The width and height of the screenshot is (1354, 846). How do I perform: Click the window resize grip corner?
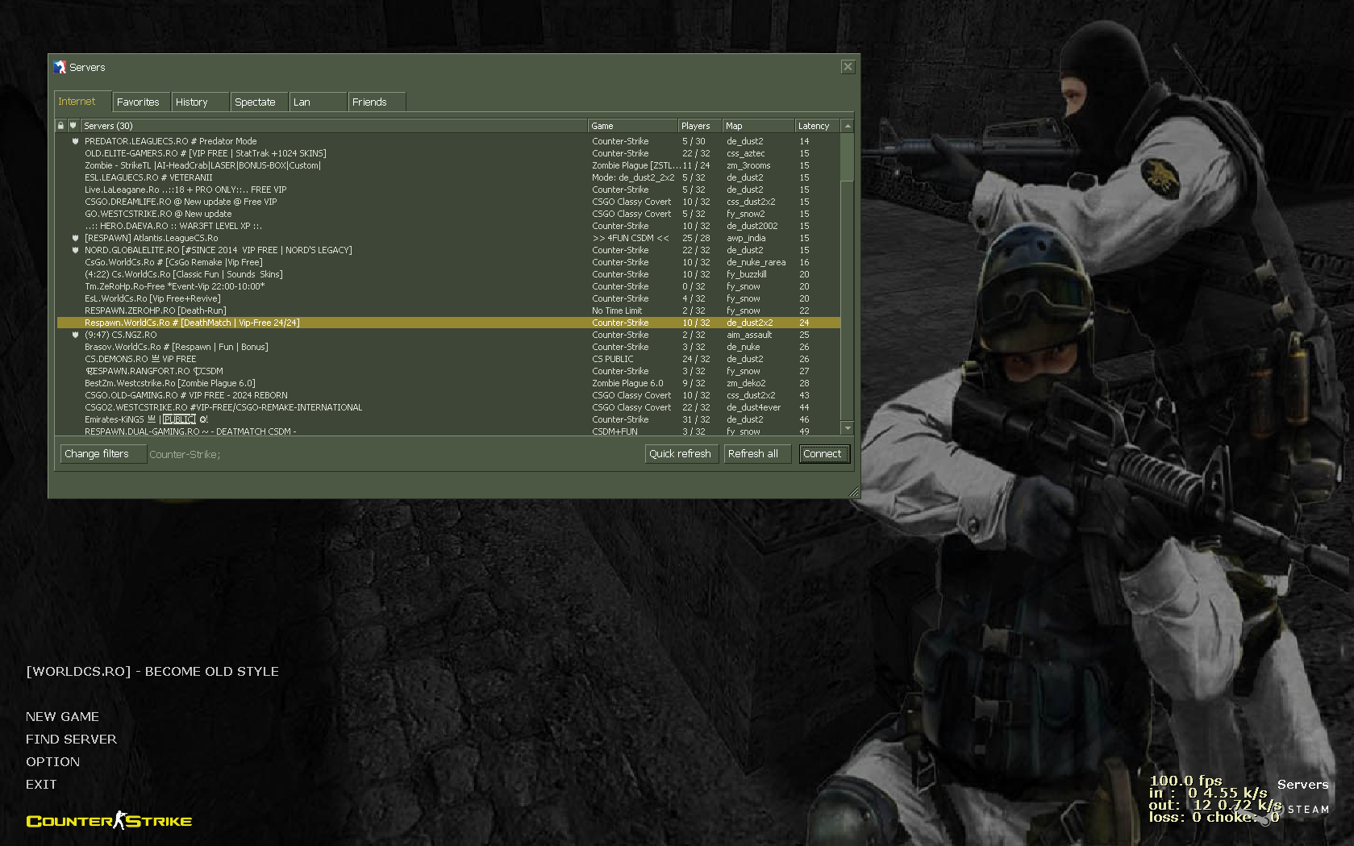854,492
